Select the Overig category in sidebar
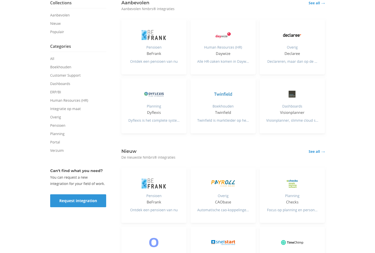 point(55,117)
